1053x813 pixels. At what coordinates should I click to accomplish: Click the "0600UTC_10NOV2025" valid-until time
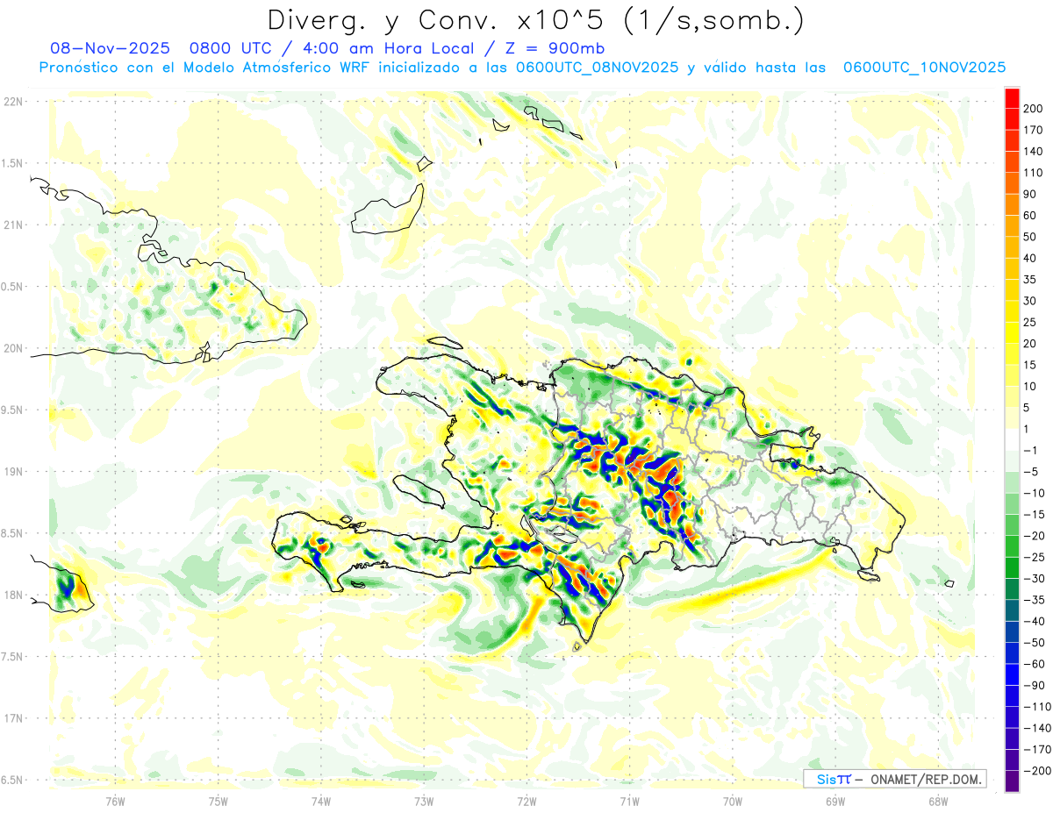coord(924,68)
